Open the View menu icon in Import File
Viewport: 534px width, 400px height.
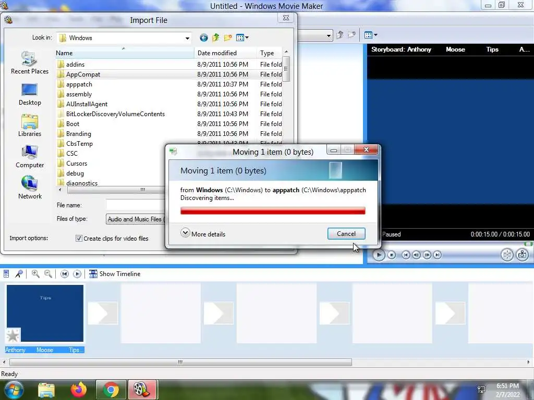(x=242, y=37)
